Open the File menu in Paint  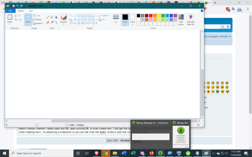click(x=10, y=11)
